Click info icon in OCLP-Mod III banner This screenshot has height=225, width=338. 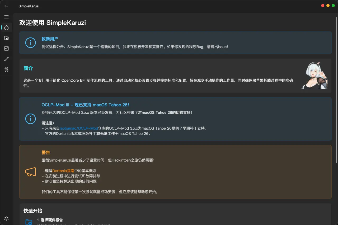click(30, 119)
